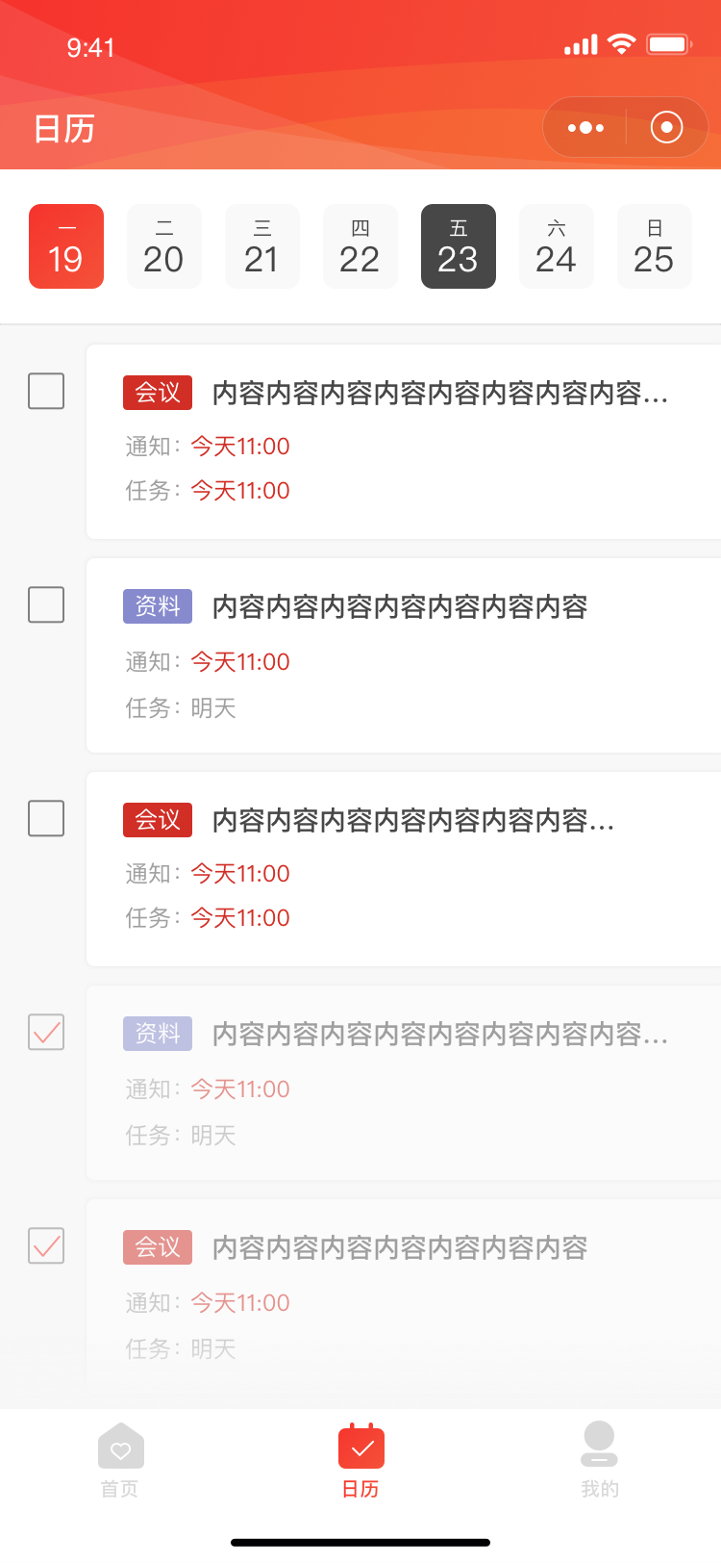
Task: Choose Sunday 25 in week strip
Action: point(655,246)
